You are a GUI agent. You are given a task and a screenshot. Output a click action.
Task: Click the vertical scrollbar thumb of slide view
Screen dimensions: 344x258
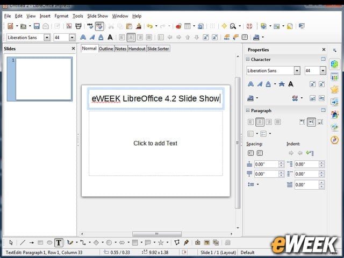[x=238, y=142]
